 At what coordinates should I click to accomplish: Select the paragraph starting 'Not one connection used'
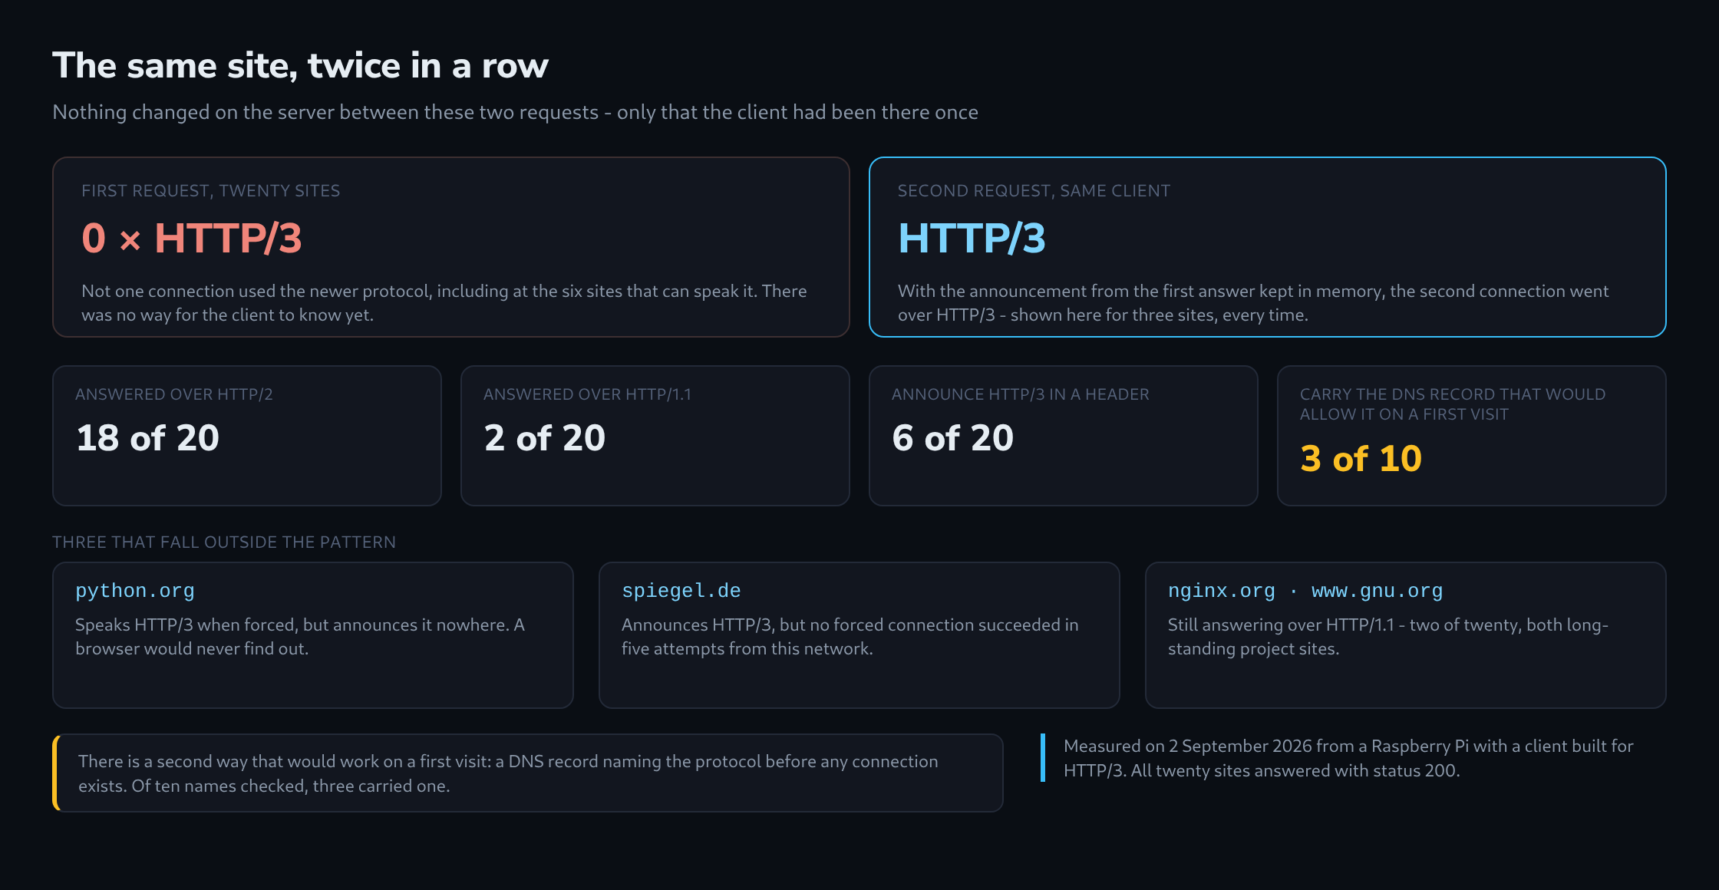click(x=444, y=303)
